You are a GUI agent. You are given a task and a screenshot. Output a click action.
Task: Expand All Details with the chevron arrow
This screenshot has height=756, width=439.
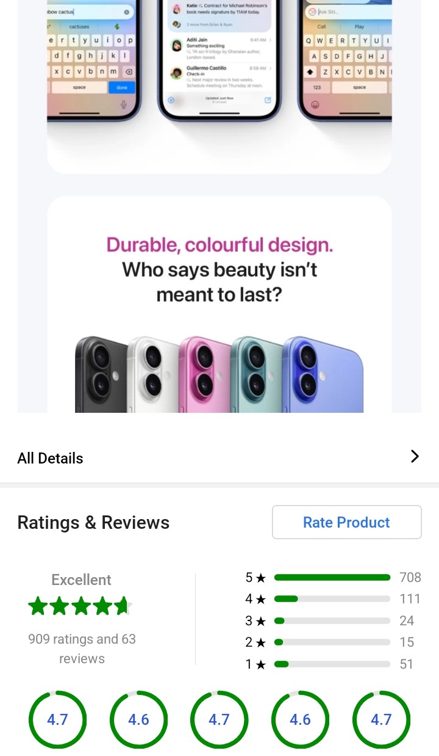415,456
